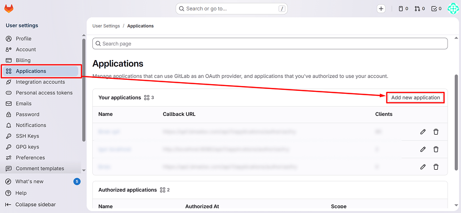The height and width of the screenshot is (213, 461).
Task: Click the Account icon in sidebar
Action: click(9, 50)
